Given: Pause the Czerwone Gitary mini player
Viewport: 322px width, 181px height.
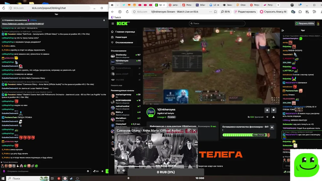Looking at the screenshot, I should (118, 170).
